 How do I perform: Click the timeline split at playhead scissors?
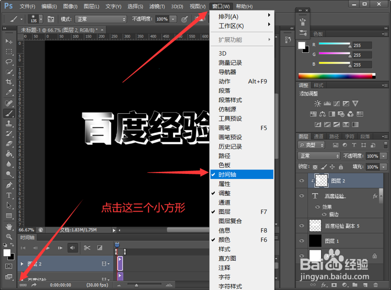point(87,248)
